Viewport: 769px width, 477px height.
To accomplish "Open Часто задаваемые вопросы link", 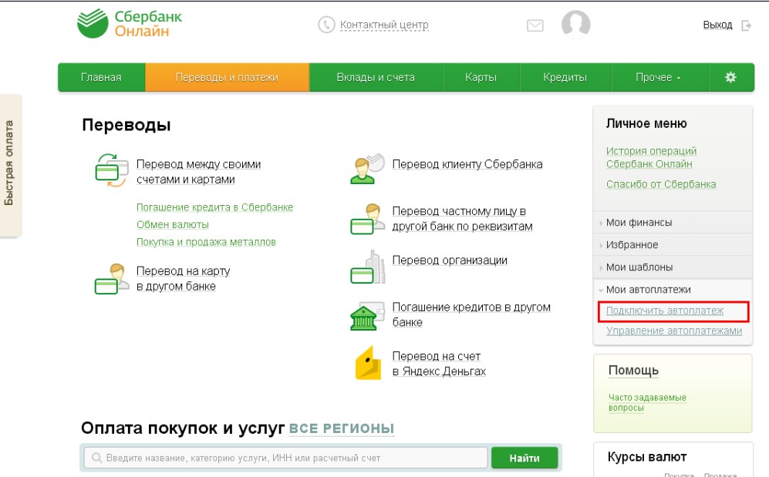I will (647, 402).
